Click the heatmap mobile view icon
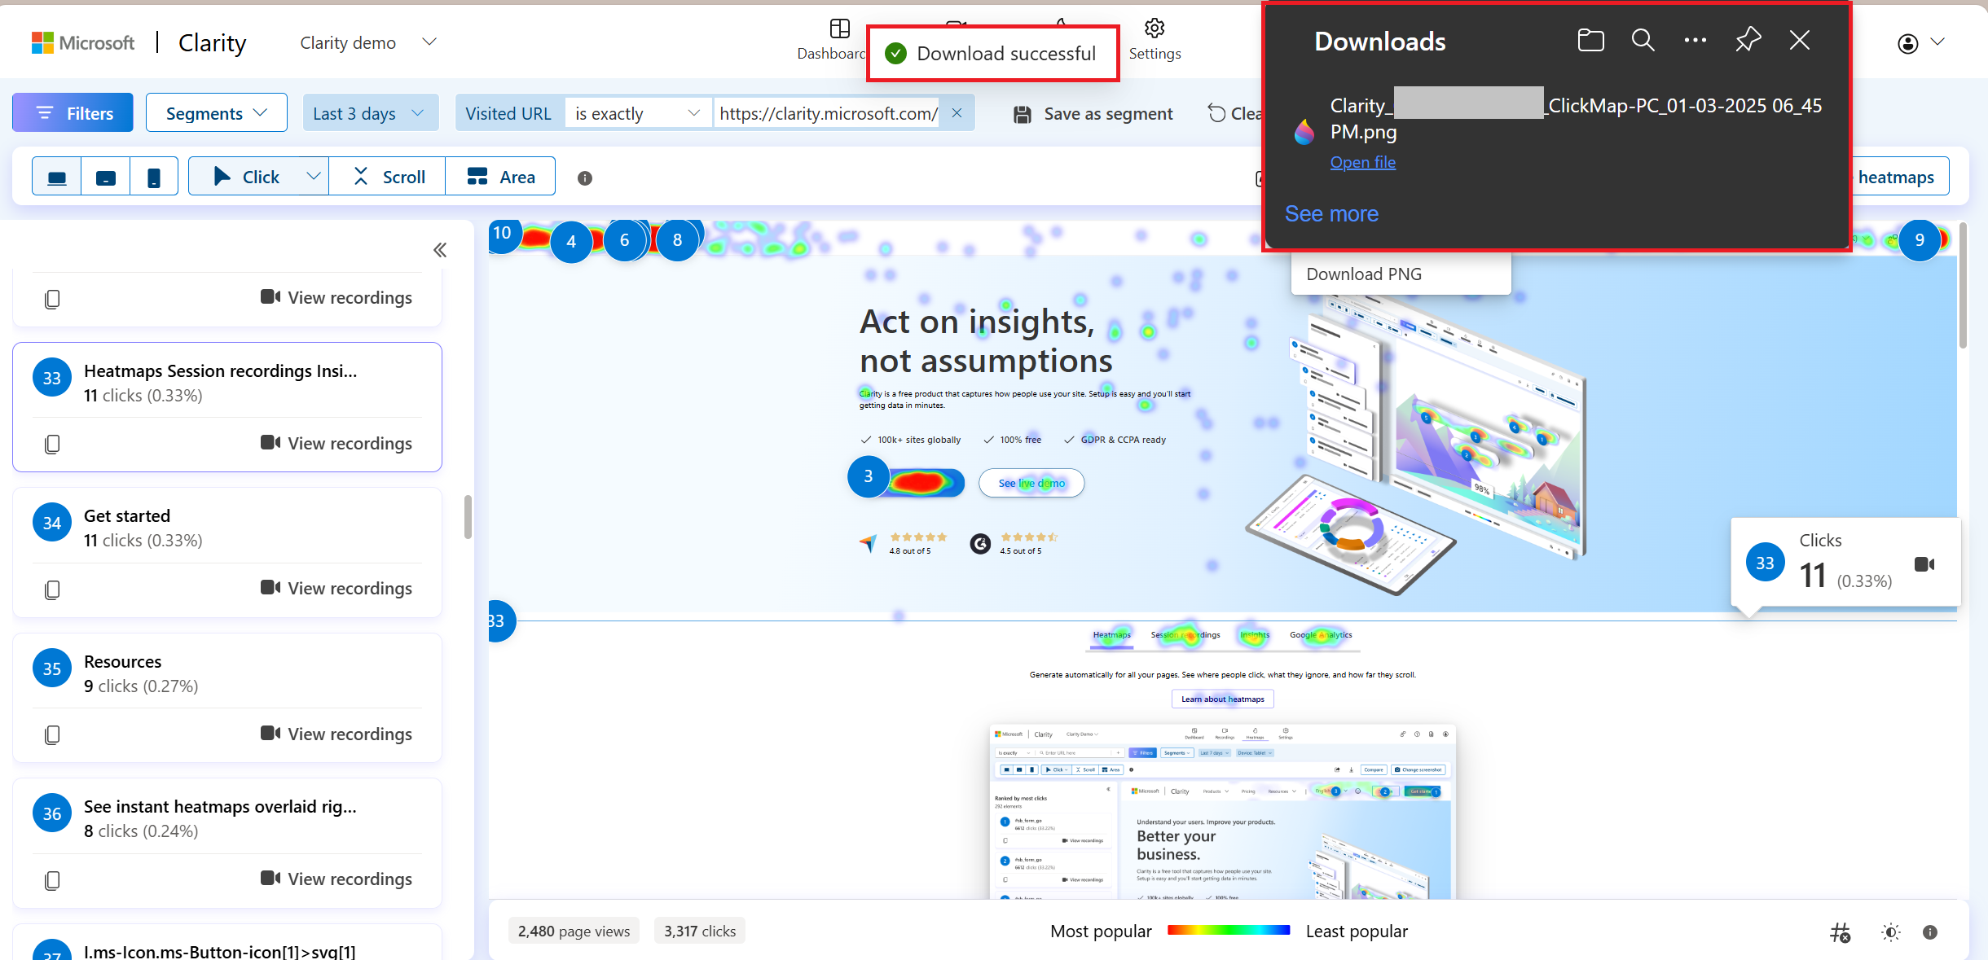 (153, 178)
